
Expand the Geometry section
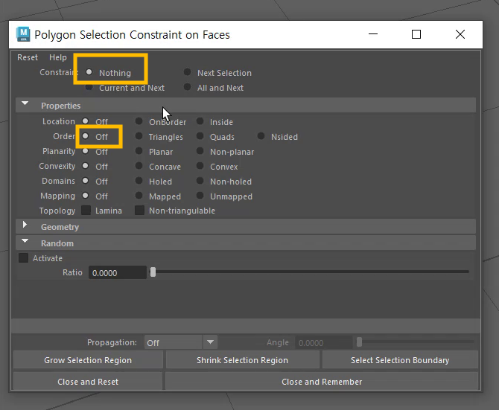[x=25, y=225]
